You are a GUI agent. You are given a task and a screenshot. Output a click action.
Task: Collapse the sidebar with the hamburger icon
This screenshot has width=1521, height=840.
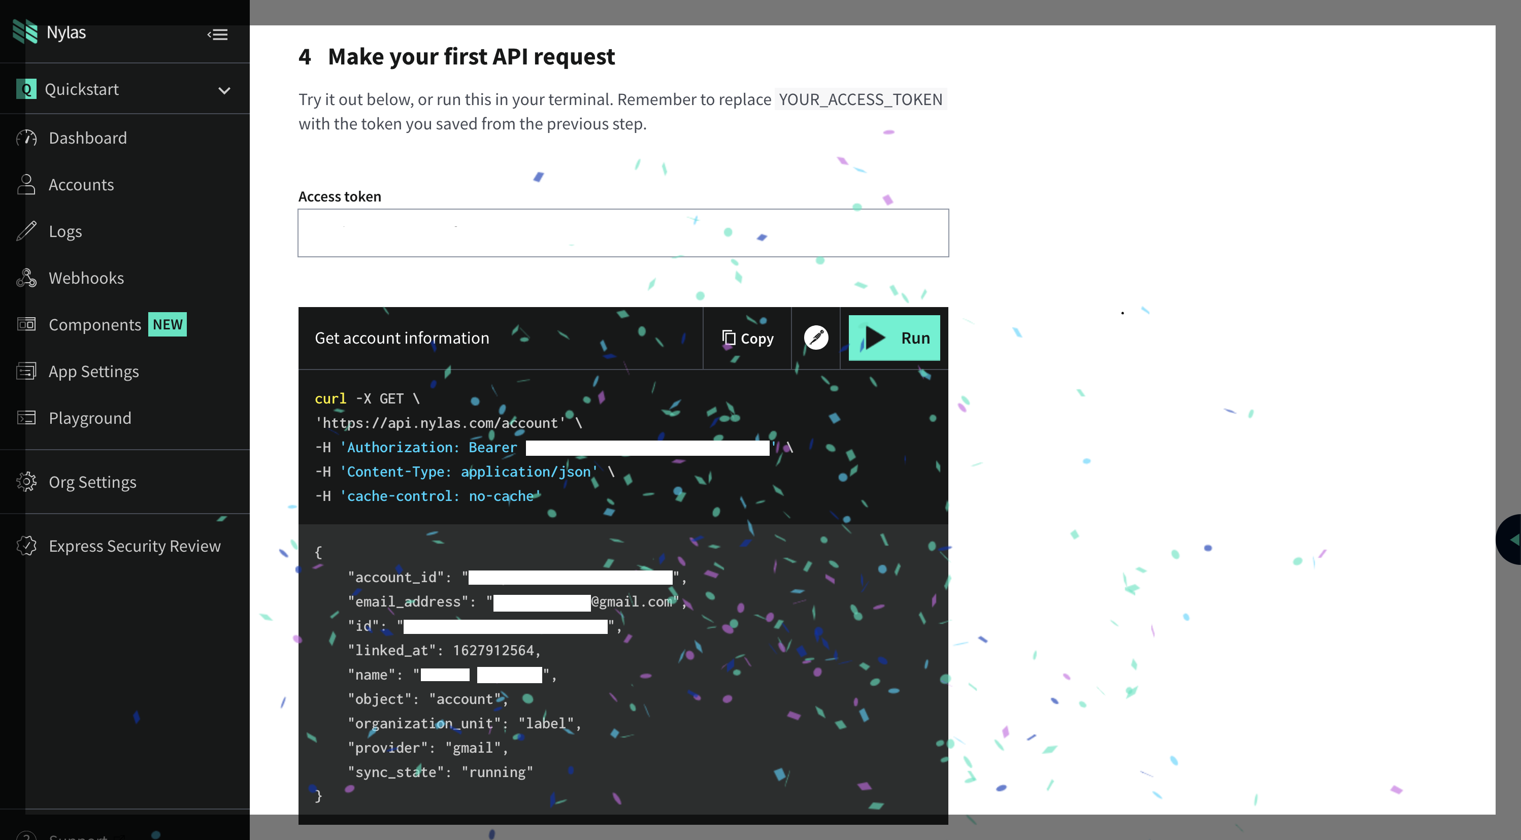coord(217,35)
